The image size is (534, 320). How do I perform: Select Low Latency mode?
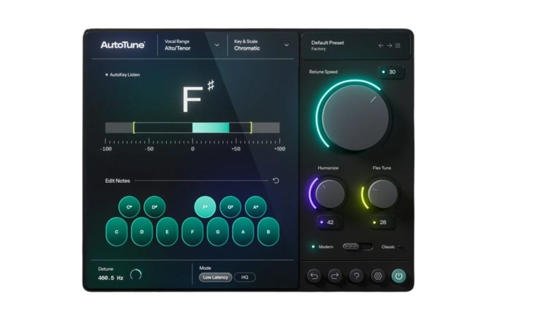point(215,277)
